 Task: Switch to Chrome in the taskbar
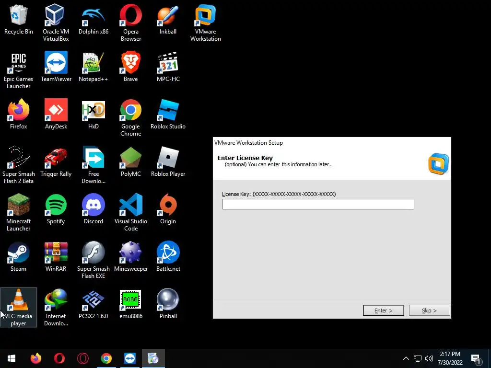(x=106, y=358)
